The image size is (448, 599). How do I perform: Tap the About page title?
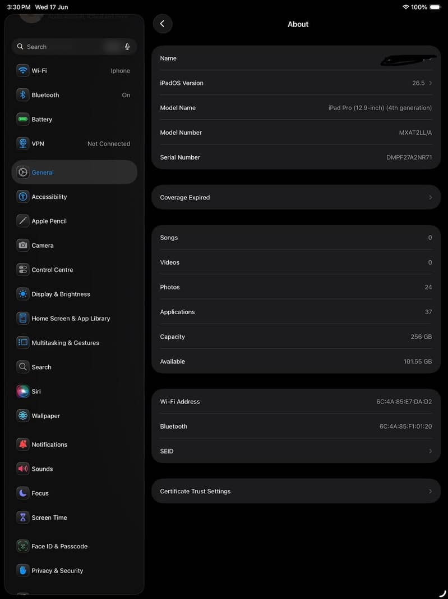pyautogui.click(x=298, y=24)
